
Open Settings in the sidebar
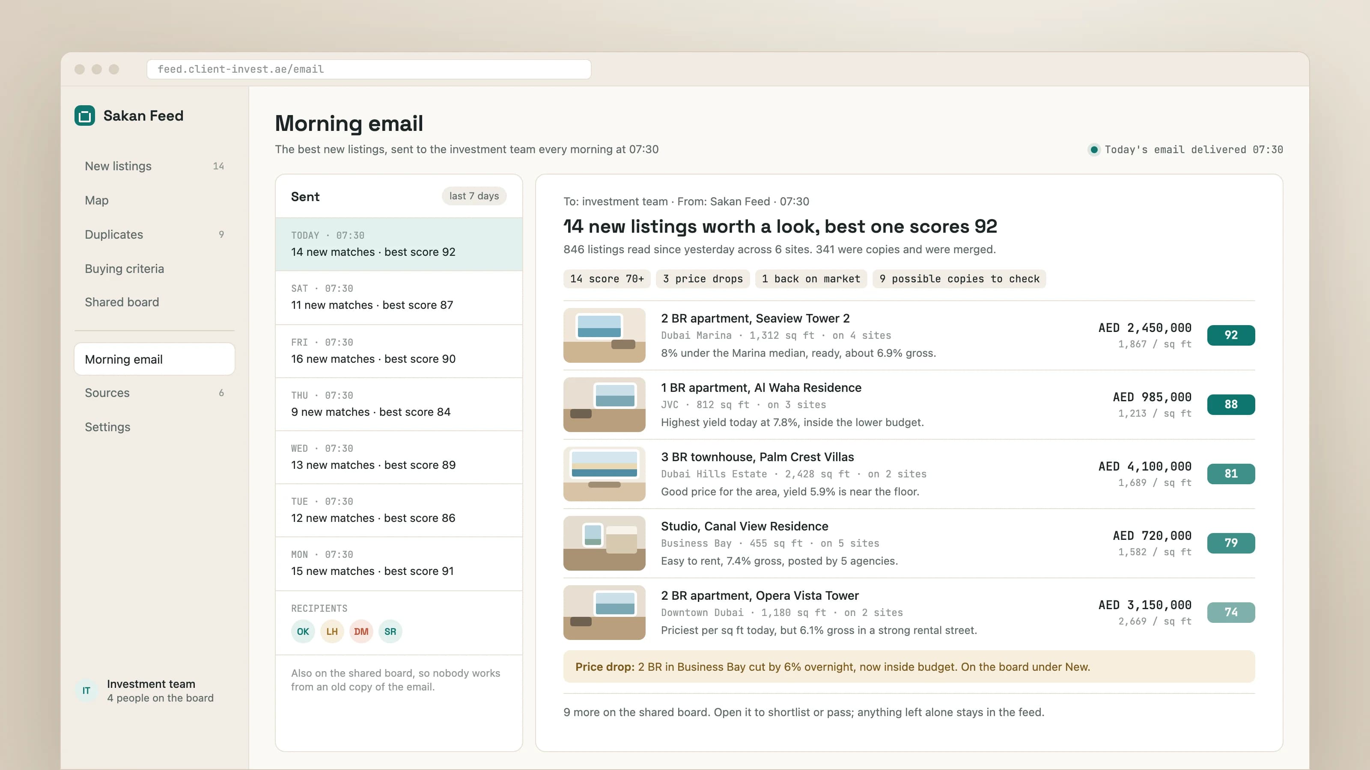point(154,427)
